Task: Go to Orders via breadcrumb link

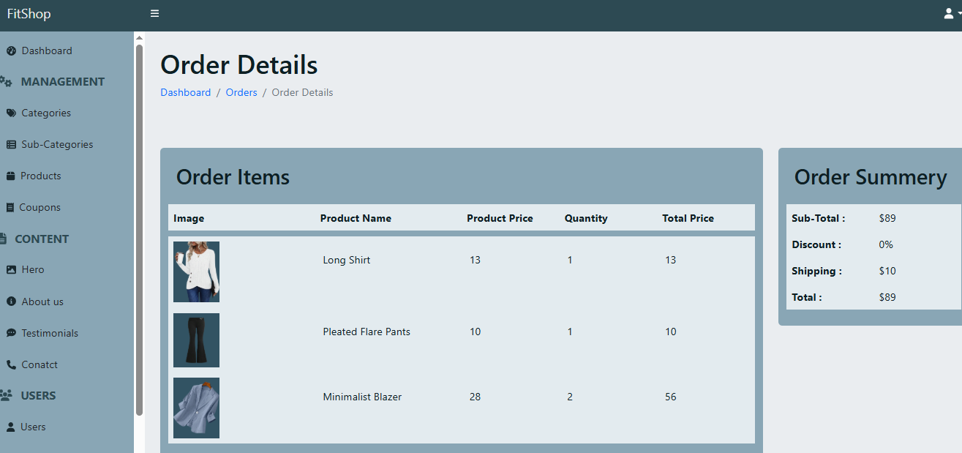Action: [241, 93]
